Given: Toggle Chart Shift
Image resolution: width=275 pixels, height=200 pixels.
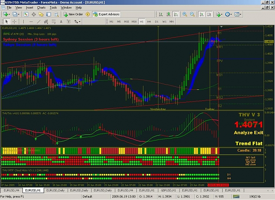Looking at the screenshot, I should [x=209, y=14].
